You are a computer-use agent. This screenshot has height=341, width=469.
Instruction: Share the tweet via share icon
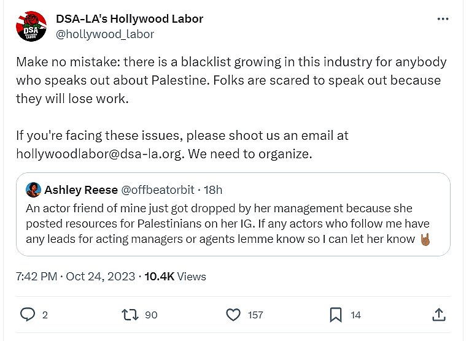point(439,315)
